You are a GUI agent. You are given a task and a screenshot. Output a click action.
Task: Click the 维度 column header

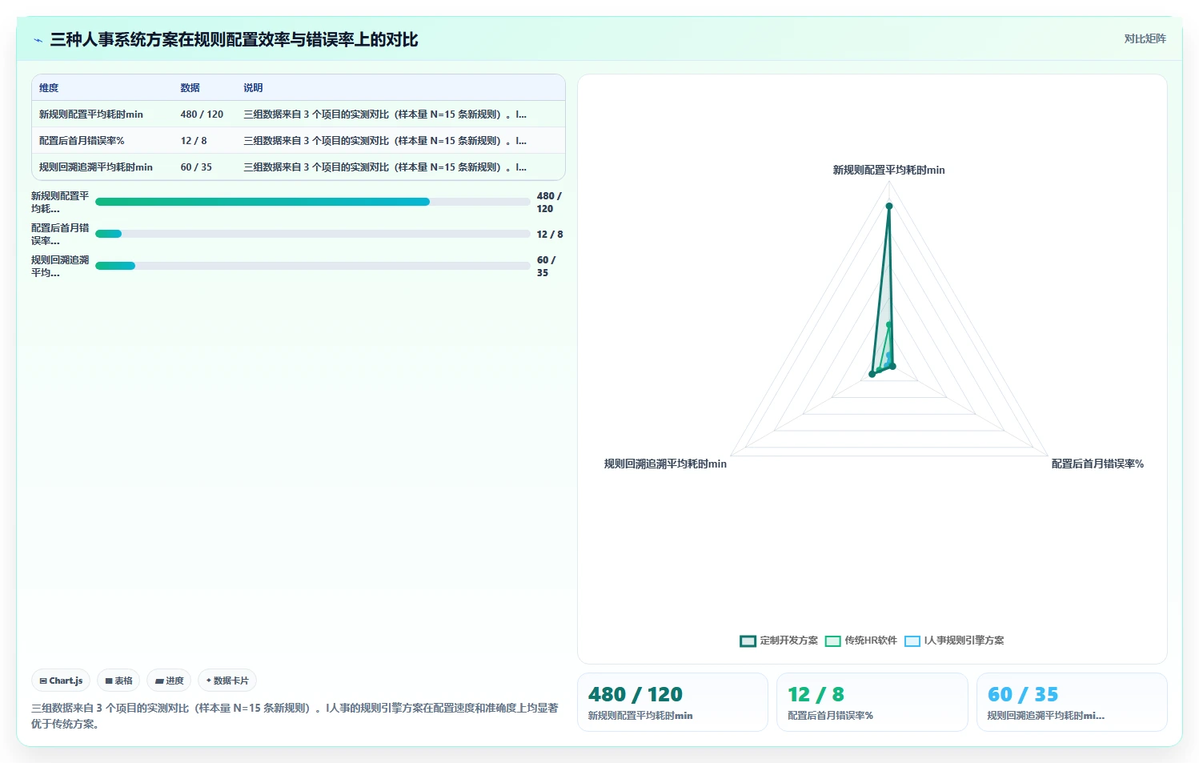[49, 88]
